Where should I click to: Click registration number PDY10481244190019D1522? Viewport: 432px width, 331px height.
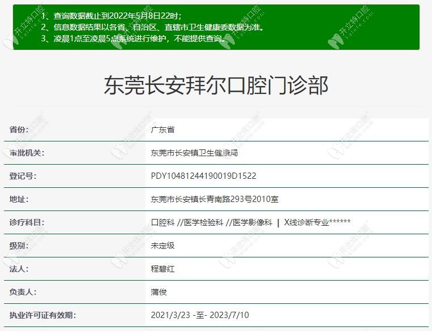click(203, 176)
